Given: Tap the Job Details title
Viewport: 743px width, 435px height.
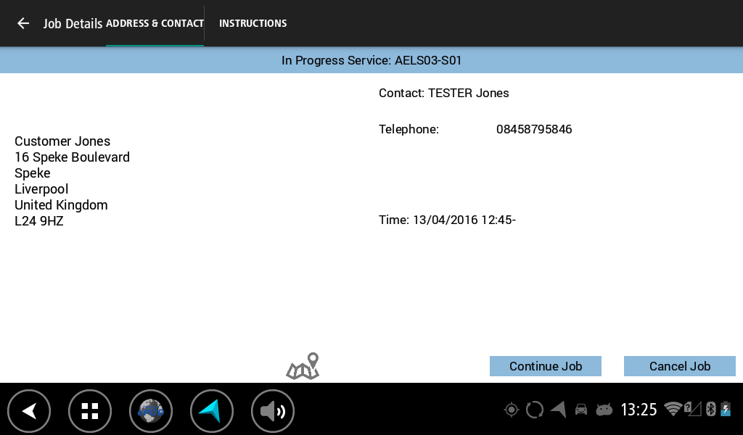Looking at the screenshot, I should point(73,24).
